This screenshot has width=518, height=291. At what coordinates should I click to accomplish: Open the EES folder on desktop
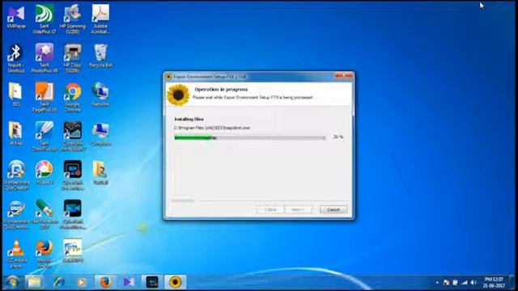point(16,95)
